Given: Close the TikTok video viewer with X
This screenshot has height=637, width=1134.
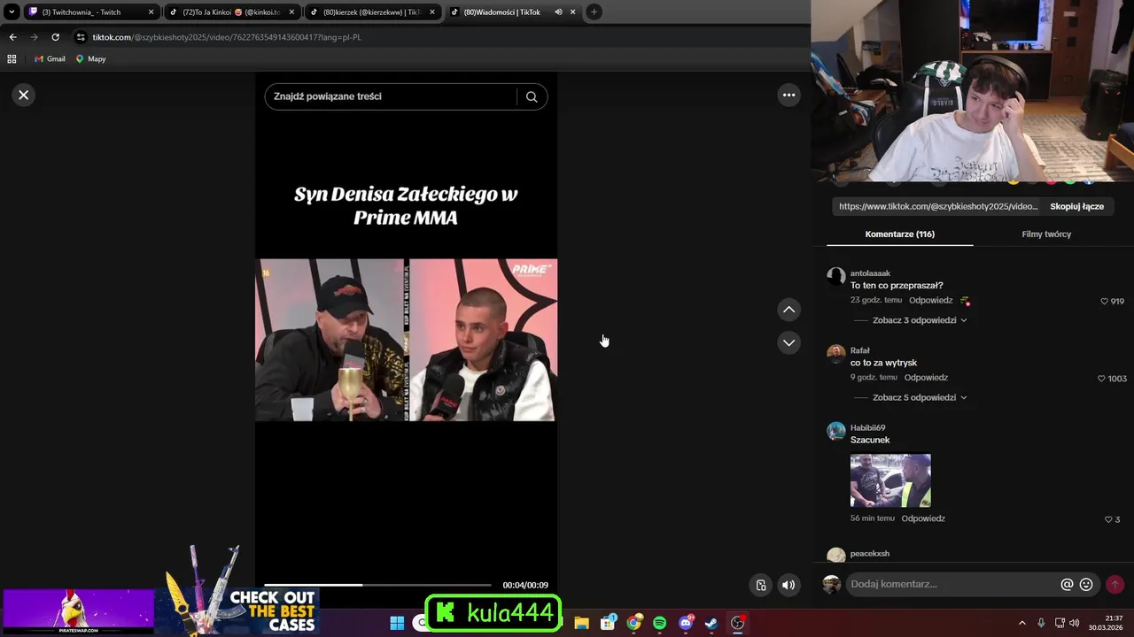Looking at the screenshot, I should point(24,95).
